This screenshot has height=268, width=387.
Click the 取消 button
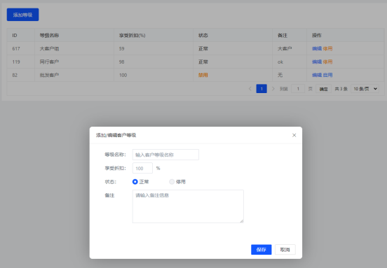pos(285,250)
